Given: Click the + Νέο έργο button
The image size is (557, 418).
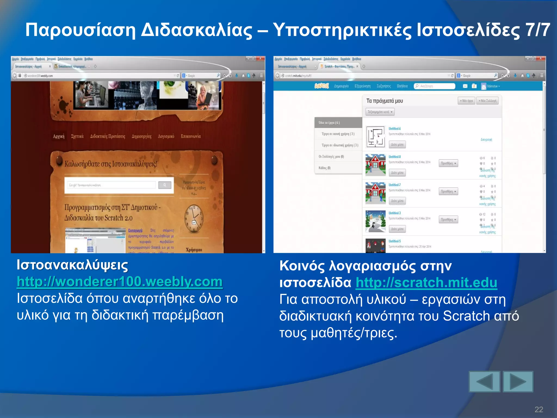Looking at the screenshot, I should [466, 101].
